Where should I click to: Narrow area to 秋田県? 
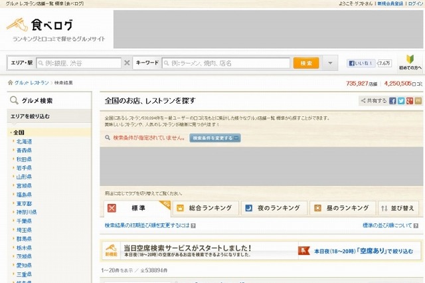coord(24,159)
